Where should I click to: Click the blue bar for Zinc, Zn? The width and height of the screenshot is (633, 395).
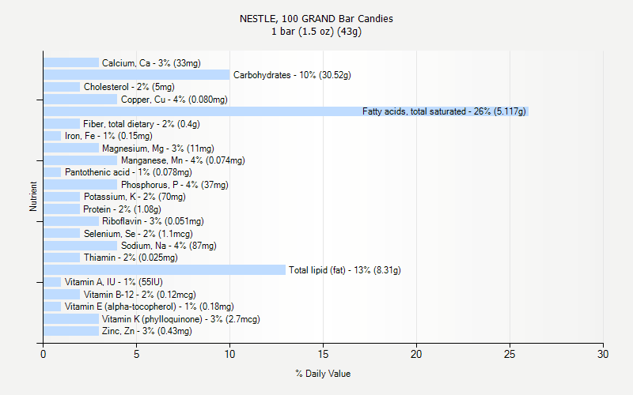click(71, 331)
